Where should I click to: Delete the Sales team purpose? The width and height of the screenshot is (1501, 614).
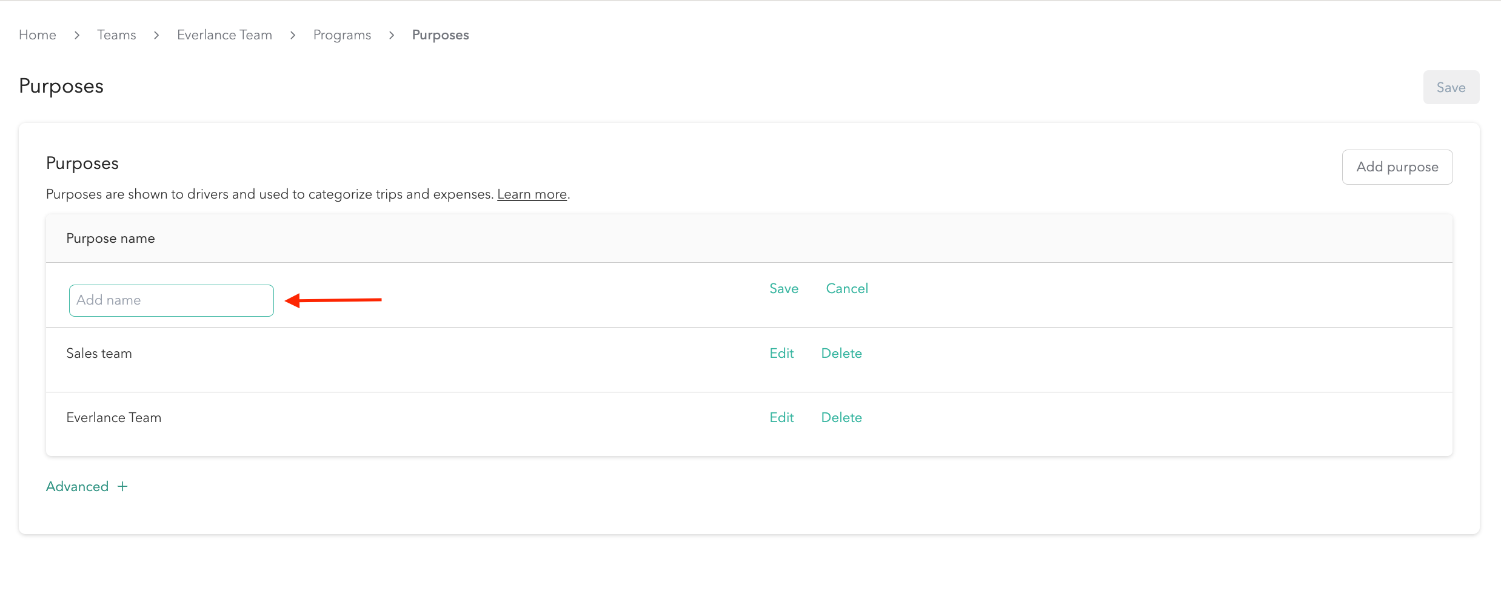click(x=841, y=353)
